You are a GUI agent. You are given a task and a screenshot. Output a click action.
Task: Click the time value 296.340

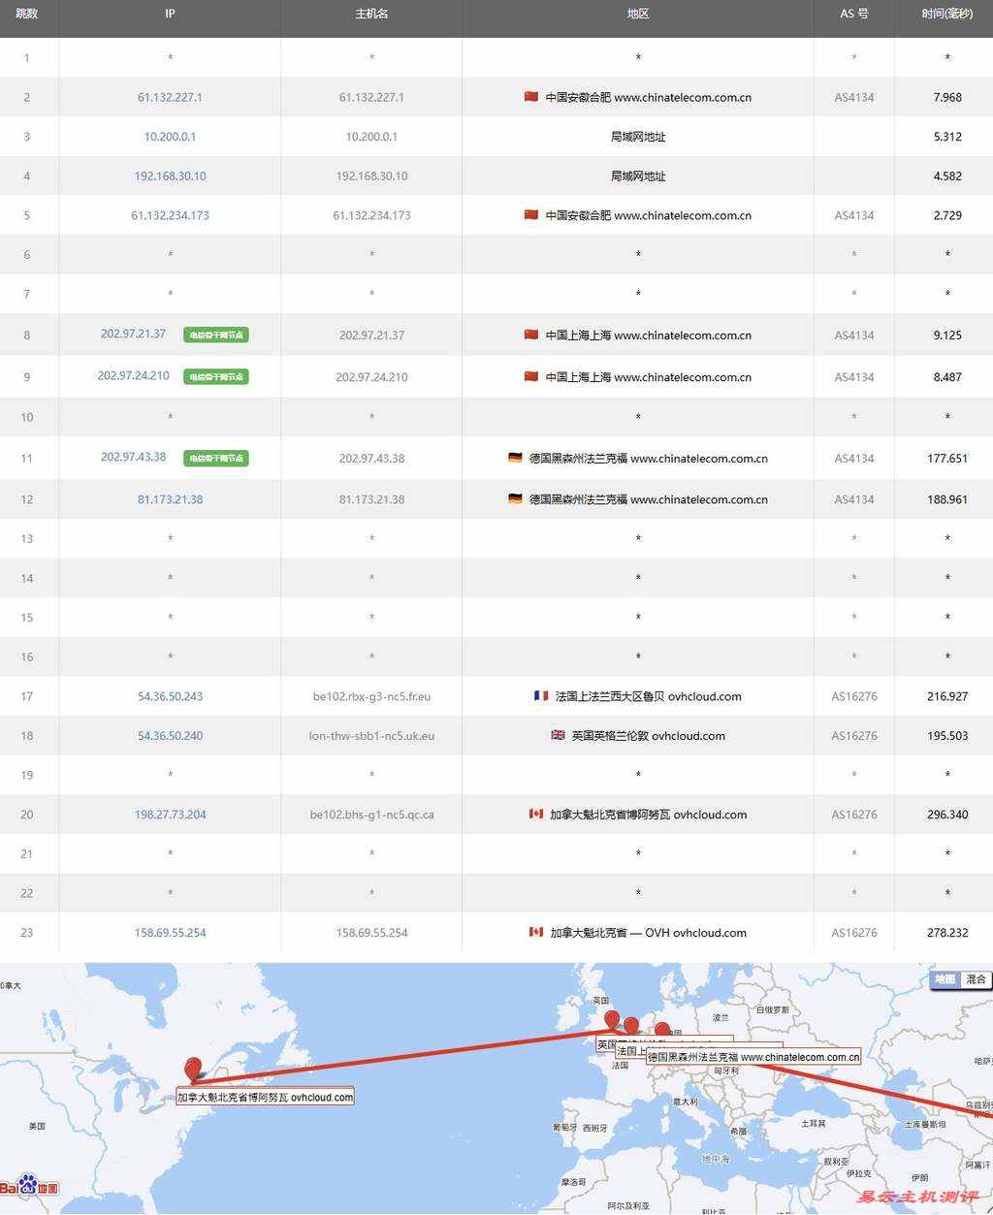tap(947, 815)
